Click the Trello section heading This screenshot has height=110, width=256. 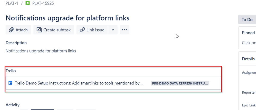[x=11, y=71]
